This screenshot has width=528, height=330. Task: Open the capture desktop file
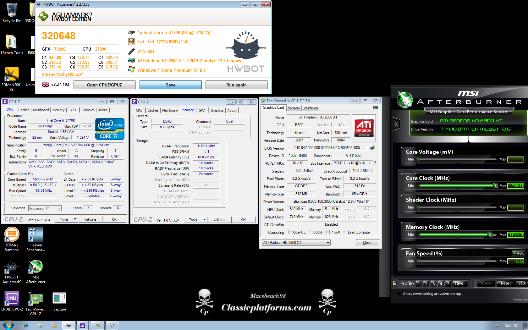coord(59,302)
